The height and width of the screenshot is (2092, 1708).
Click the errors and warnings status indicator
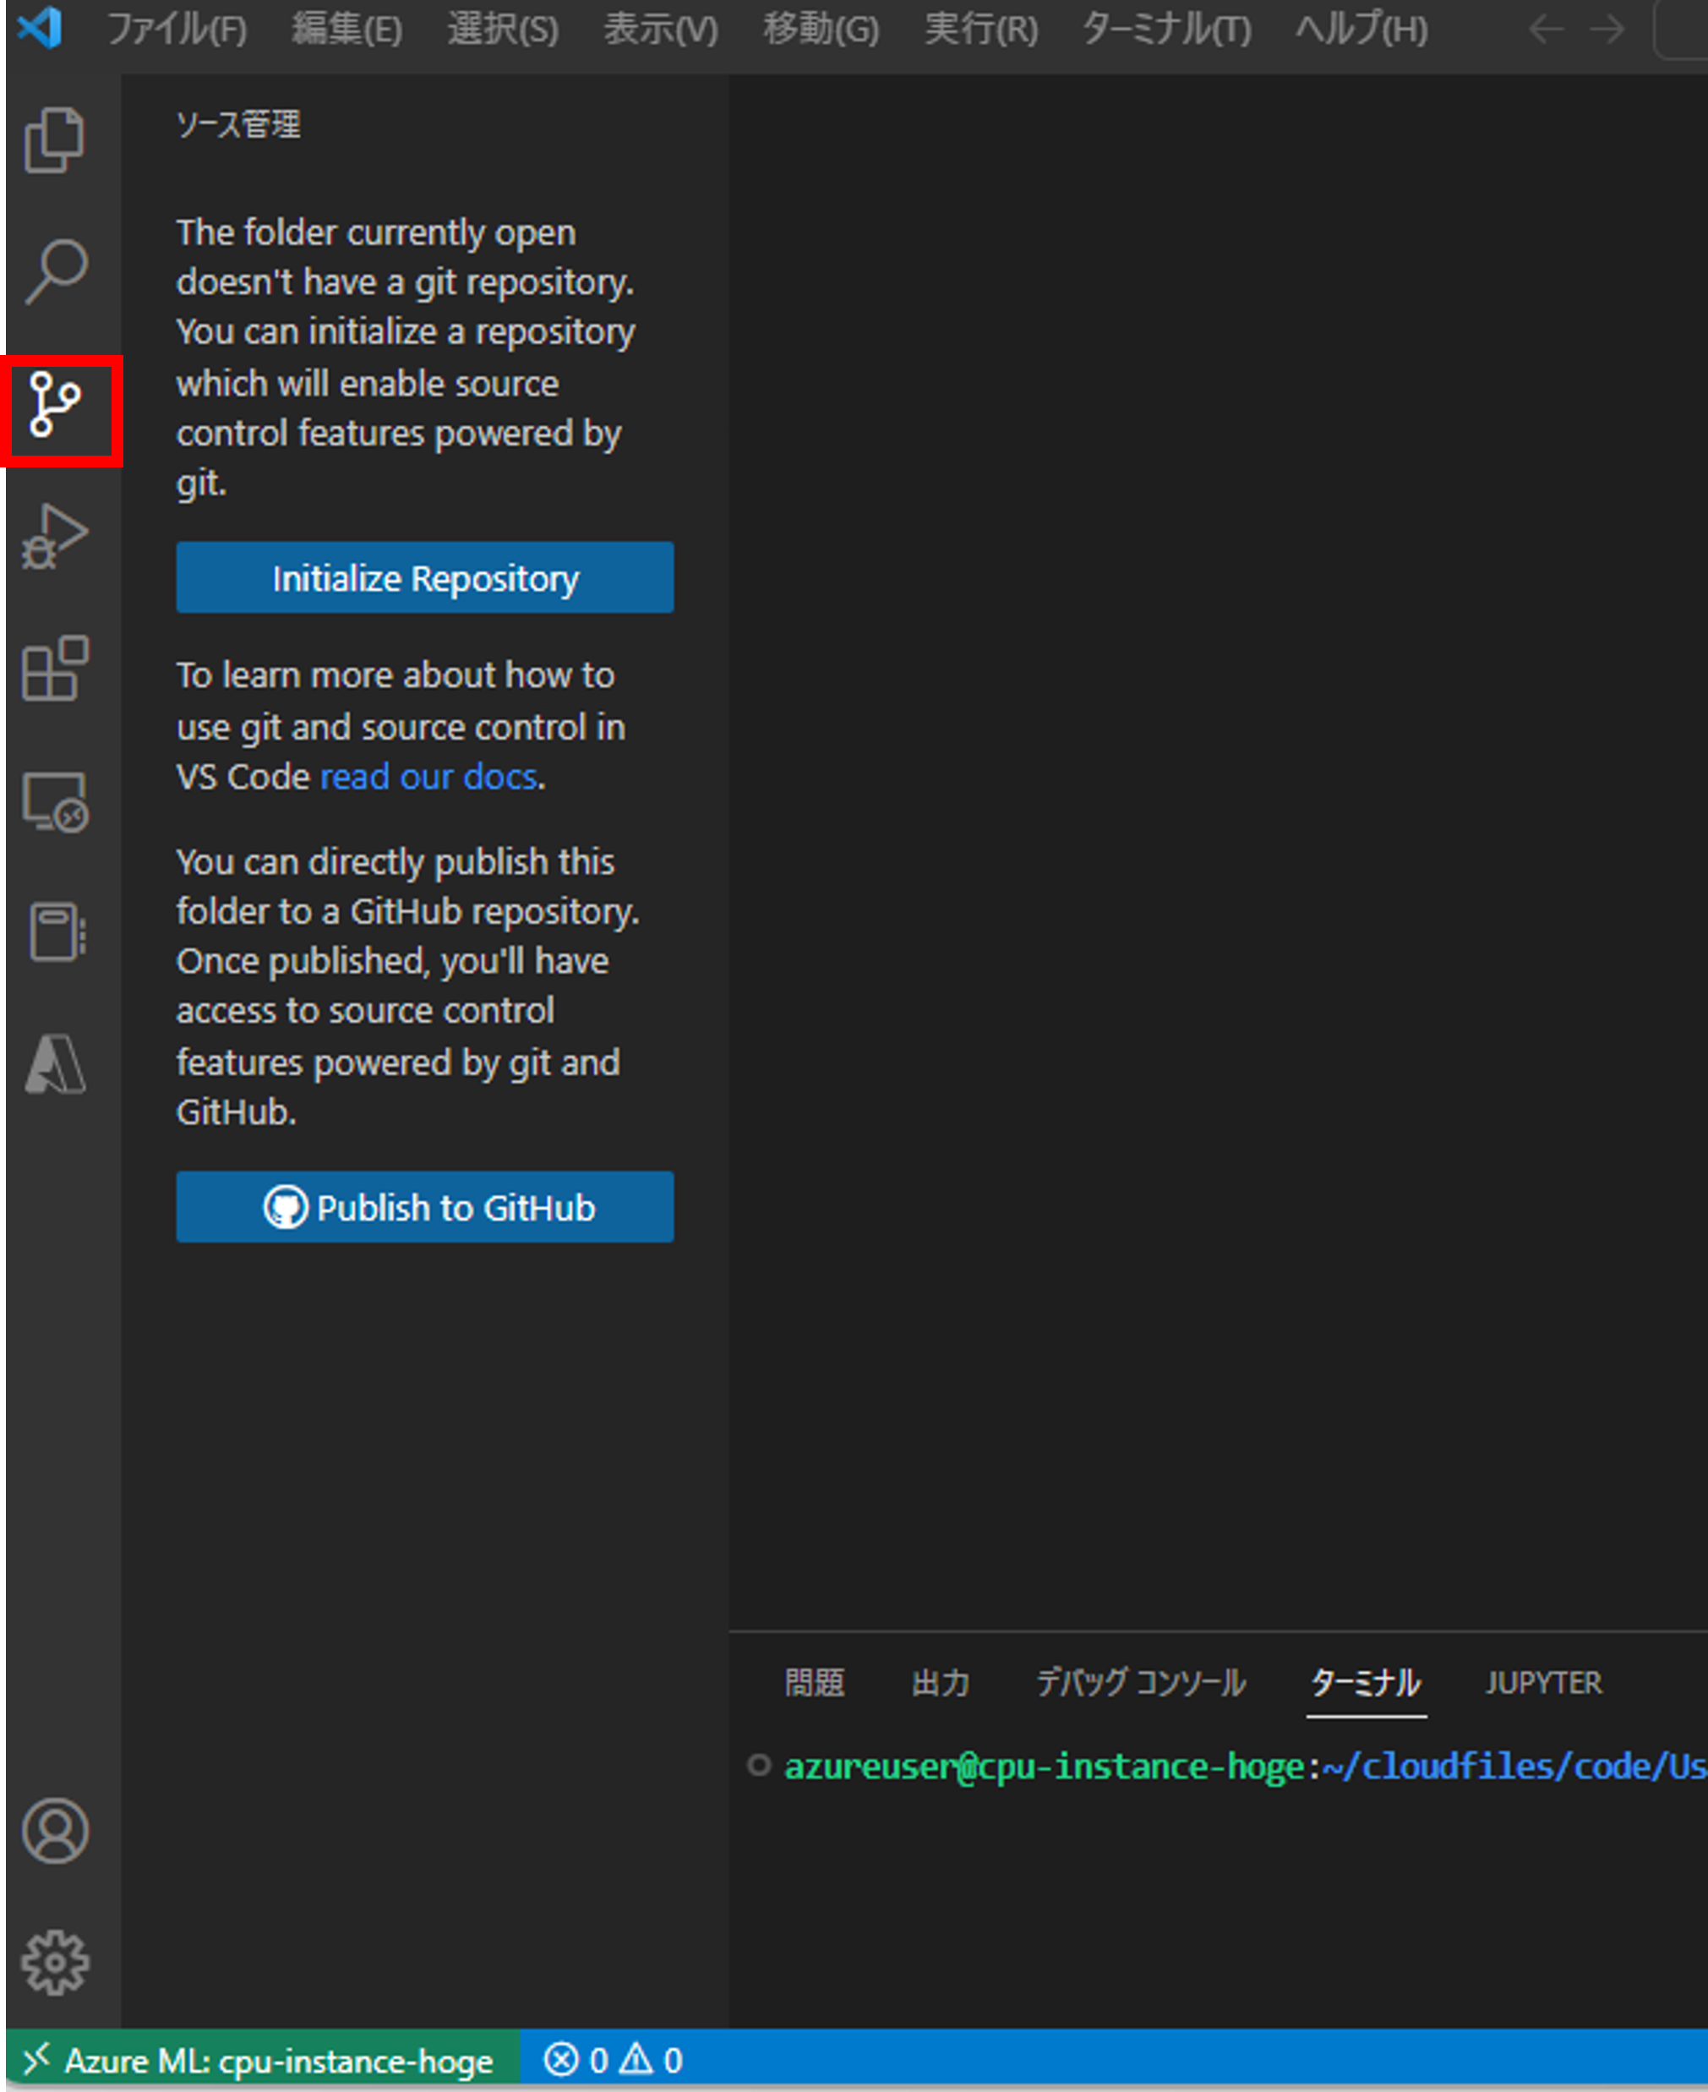click(610, 2060)
